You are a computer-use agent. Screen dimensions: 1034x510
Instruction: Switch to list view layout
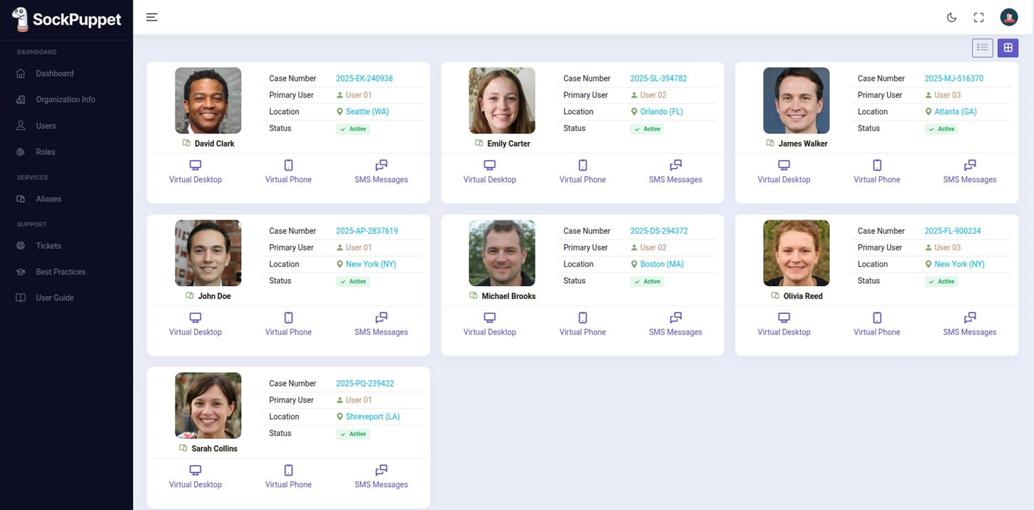click(x=982, y=48)
